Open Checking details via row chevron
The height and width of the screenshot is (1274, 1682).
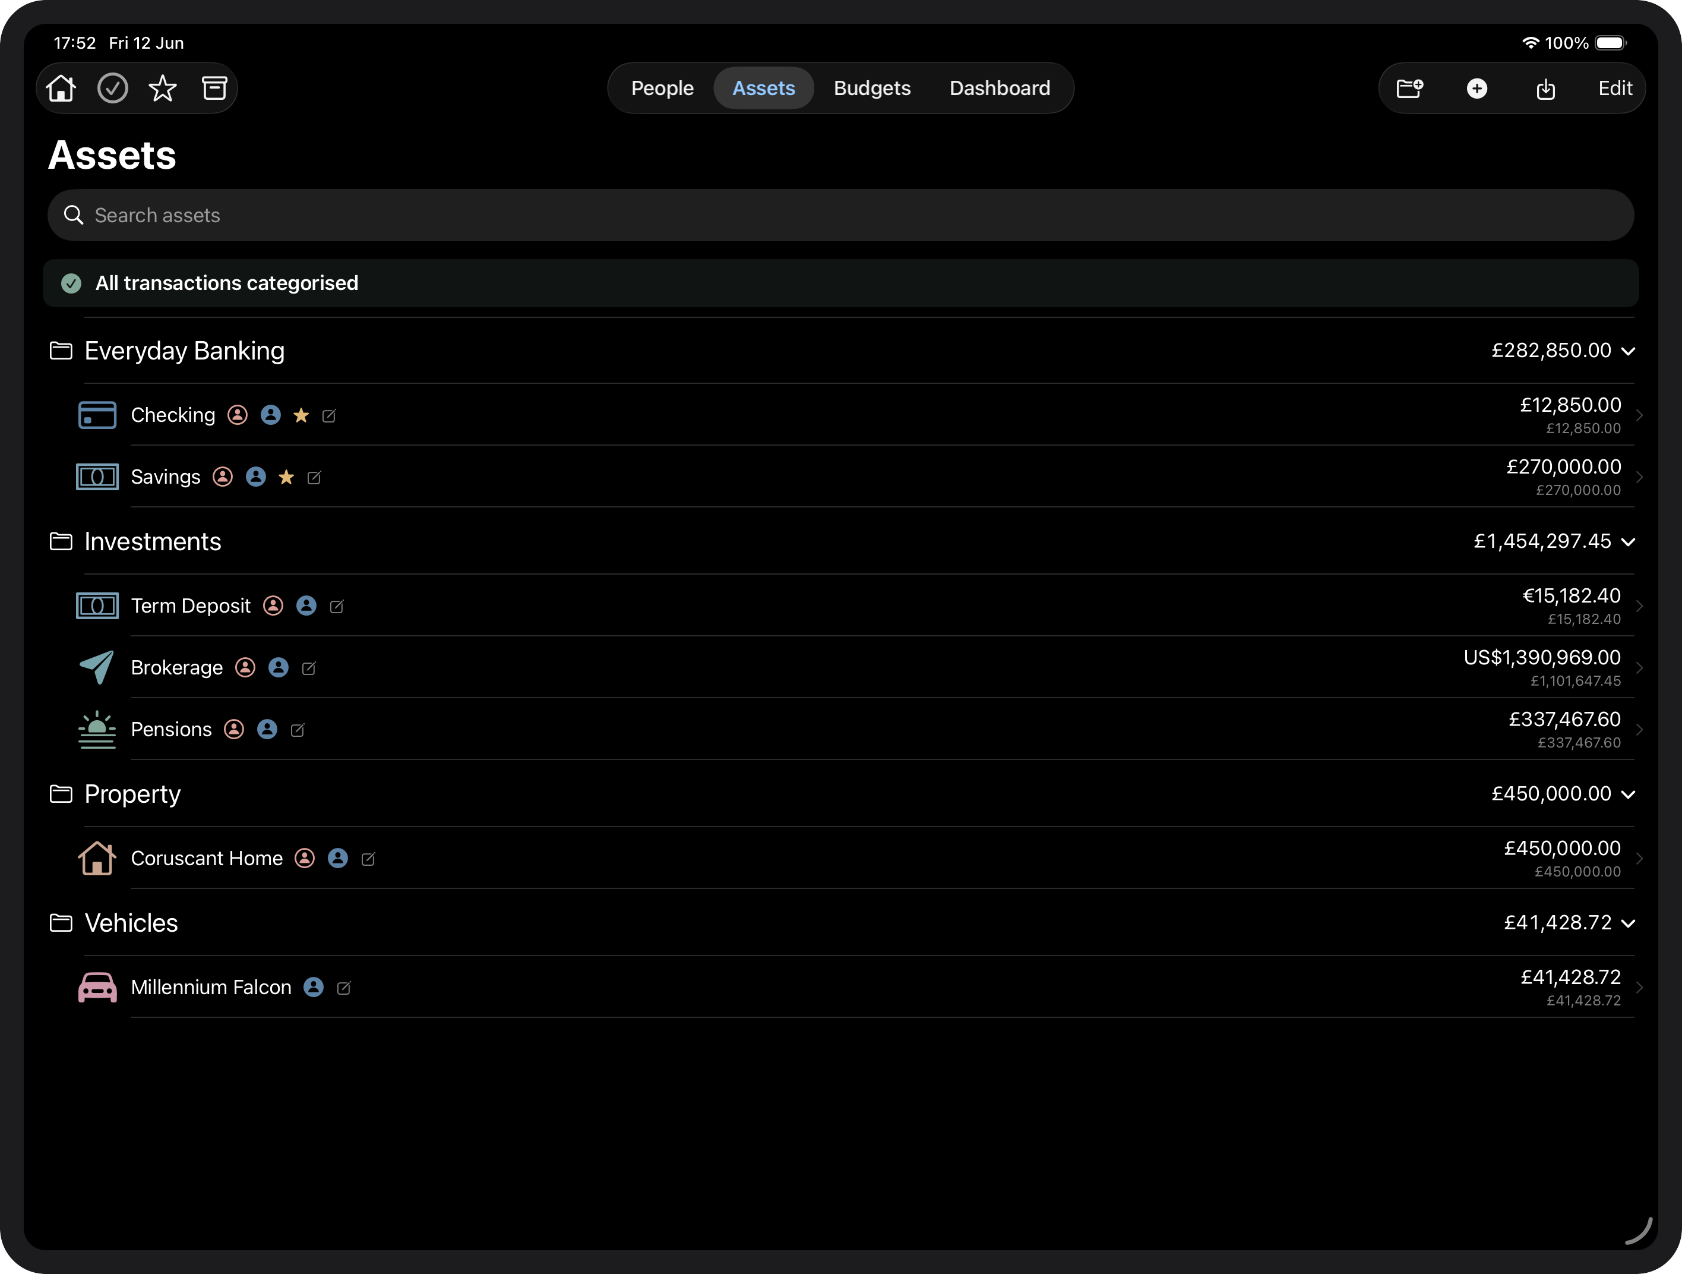(1640, 415)
